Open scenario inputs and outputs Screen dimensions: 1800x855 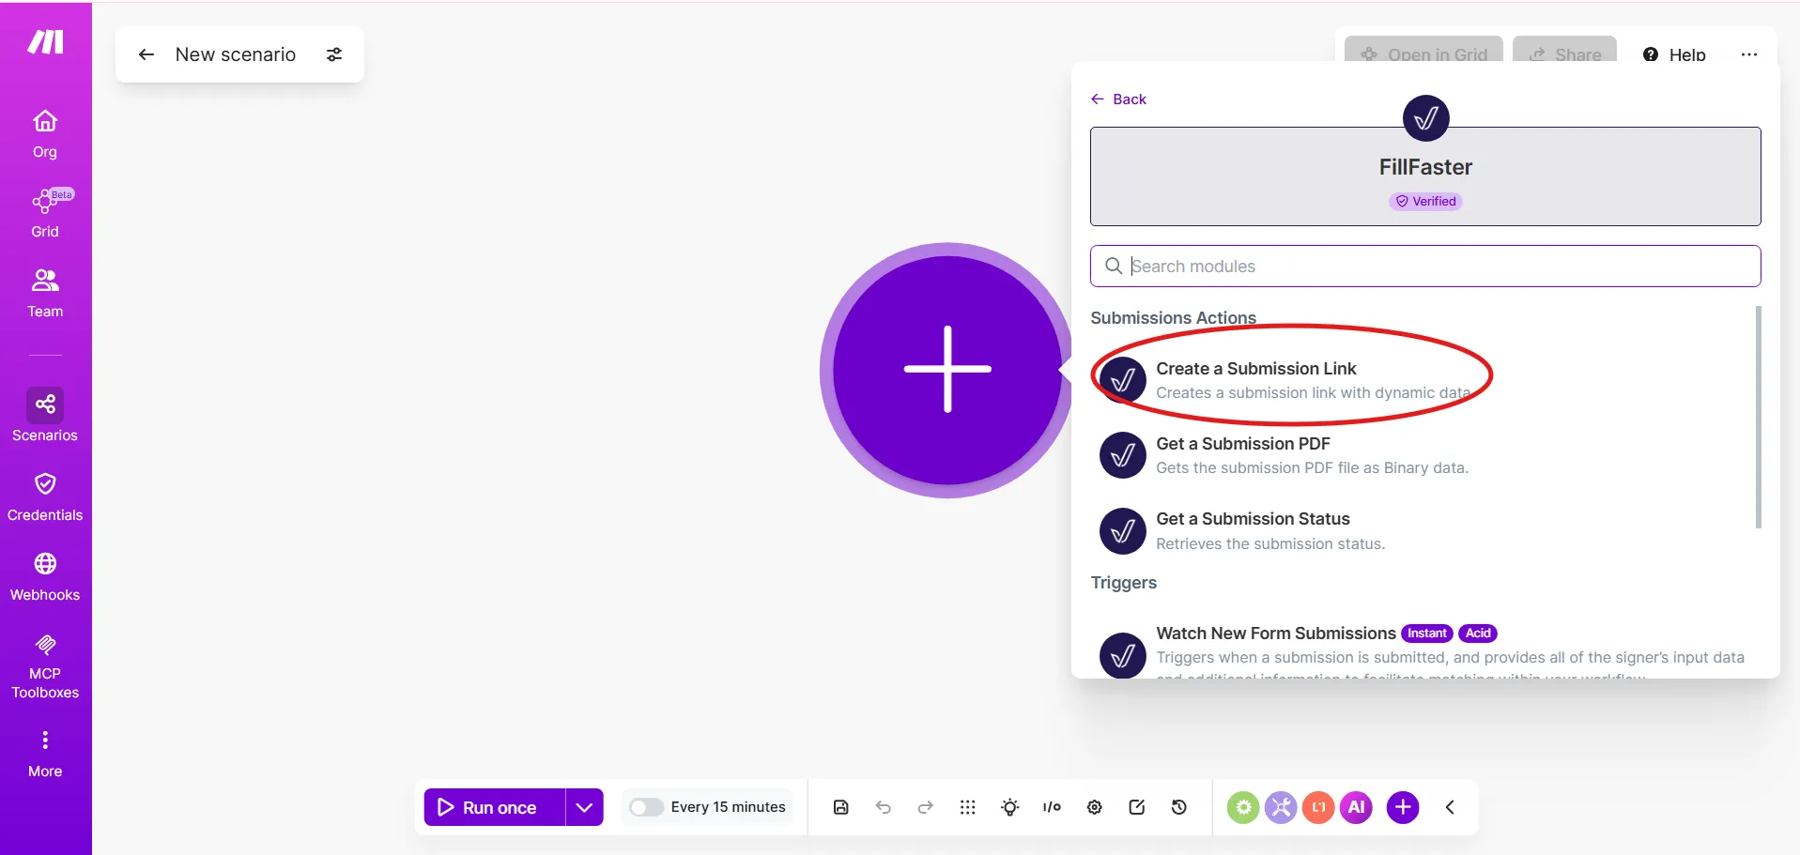click(1052, 807)
